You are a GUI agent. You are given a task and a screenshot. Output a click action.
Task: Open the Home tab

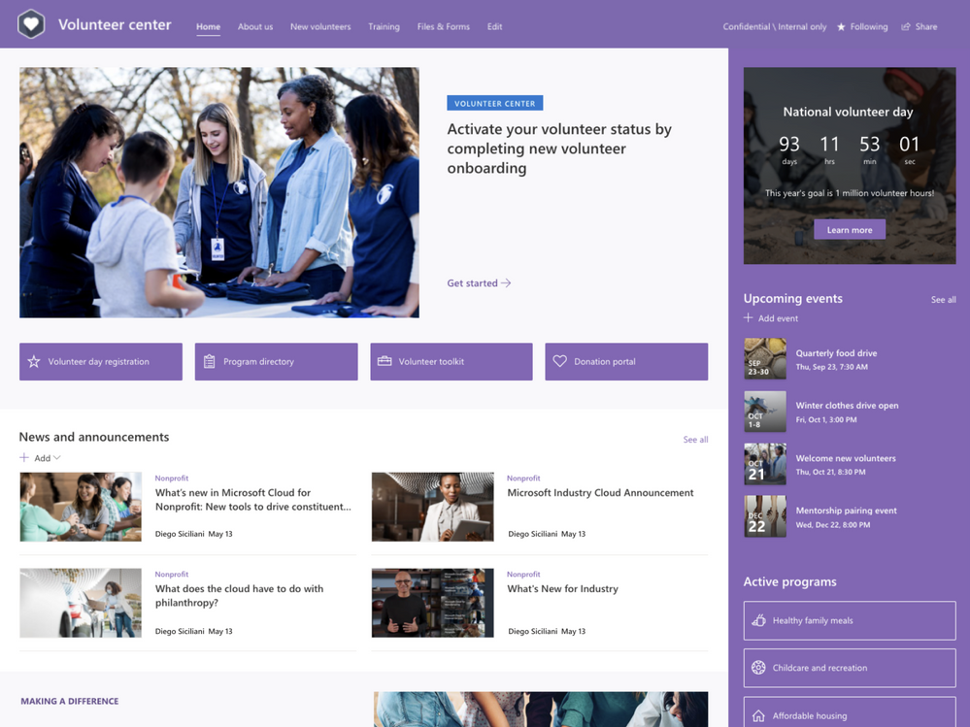208,26
